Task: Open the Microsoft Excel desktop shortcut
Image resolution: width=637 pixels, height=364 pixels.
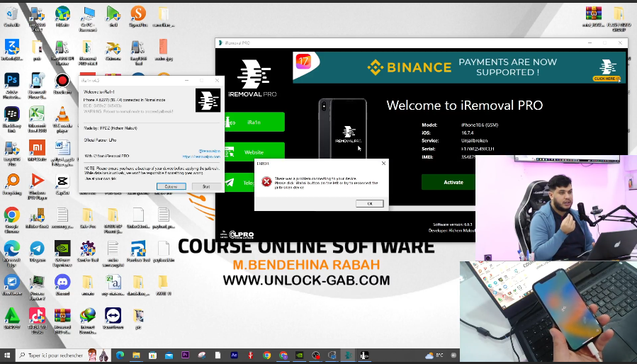Action: 37,120
